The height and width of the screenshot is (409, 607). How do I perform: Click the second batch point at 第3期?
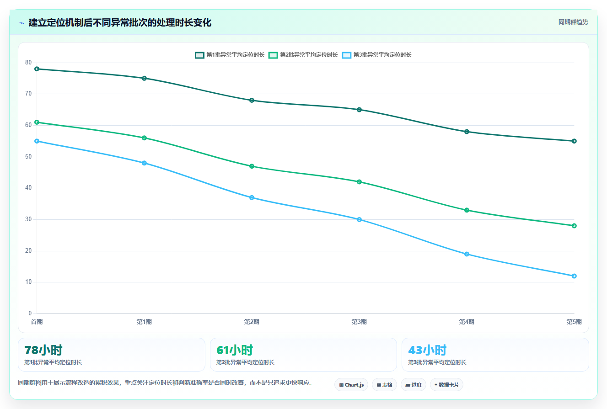click(x=359, y=182)
